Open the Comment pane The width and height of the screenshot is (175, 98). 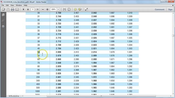coord(159,10)
